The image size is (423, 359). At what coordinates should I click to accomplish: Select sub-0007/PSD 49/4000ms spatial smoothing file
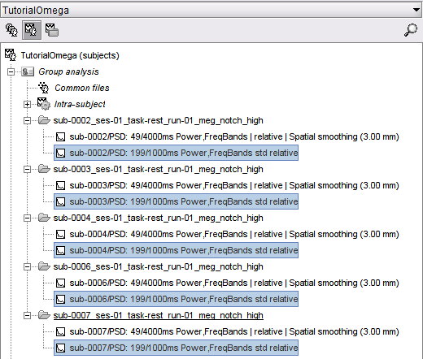tap(234, 331)
